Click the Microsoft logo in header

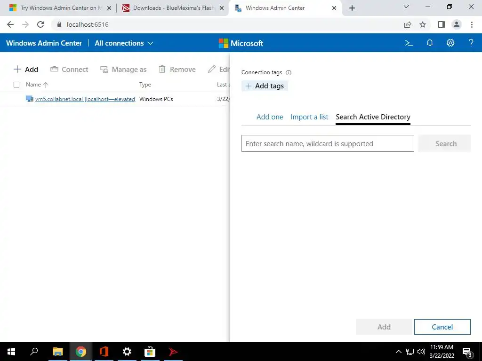click(241, 43)
